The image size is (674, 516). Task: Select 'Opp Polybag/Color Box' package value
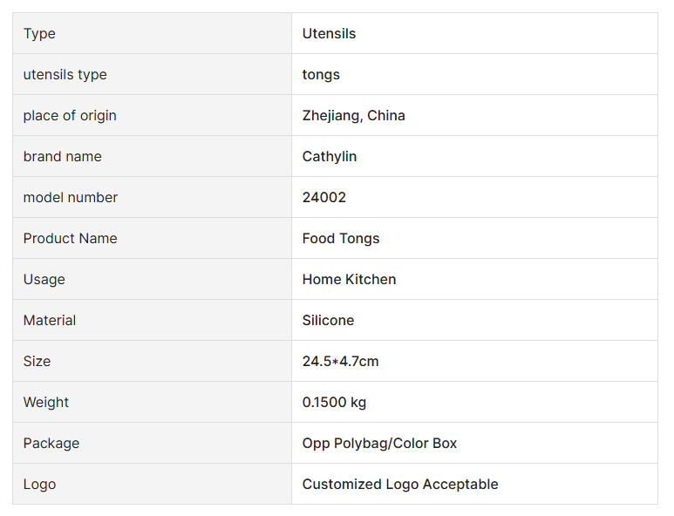(379, 444)
